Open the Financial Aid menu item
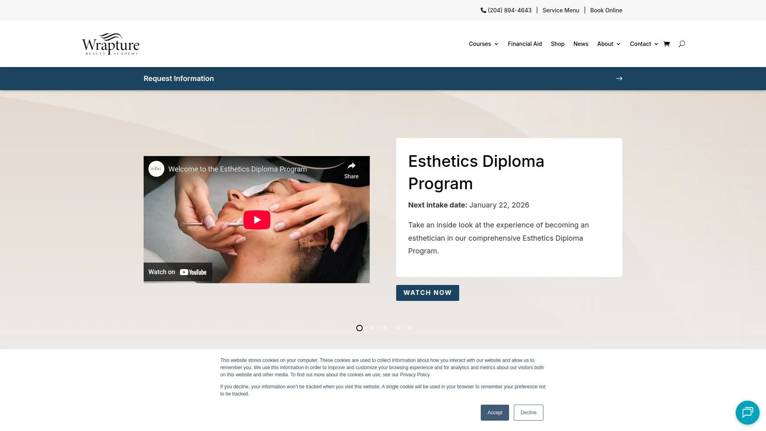766x431 pixels. coord(525,44)
